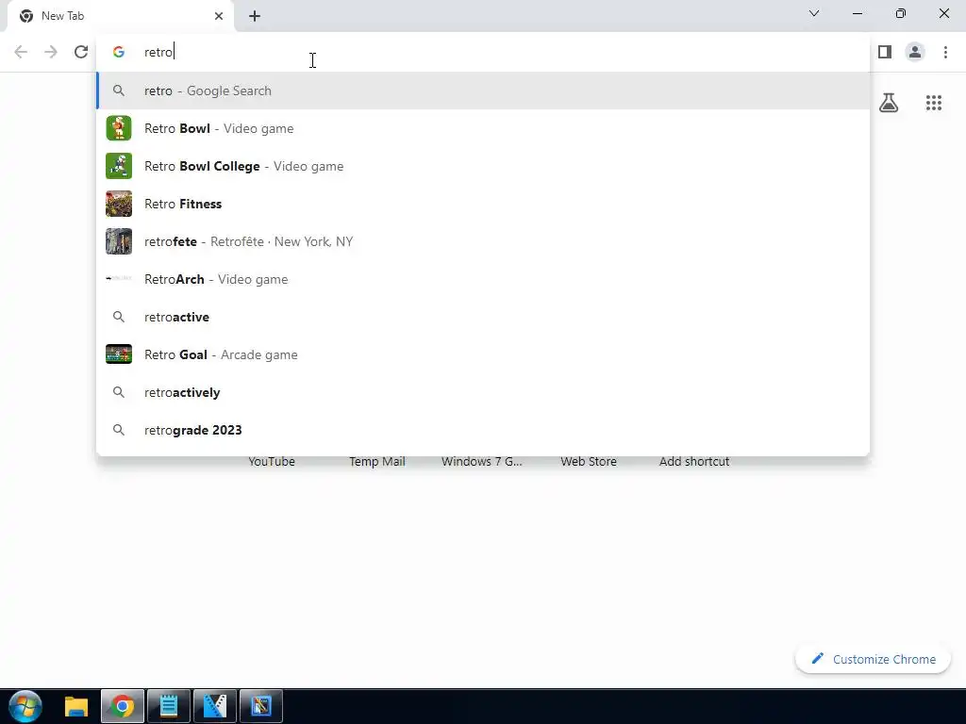The width and height of the screenshot is (966, 724).
Task: Choose the 'Retro Goal - Arcade game' suggestion
Action: click(x=483, y=354)
